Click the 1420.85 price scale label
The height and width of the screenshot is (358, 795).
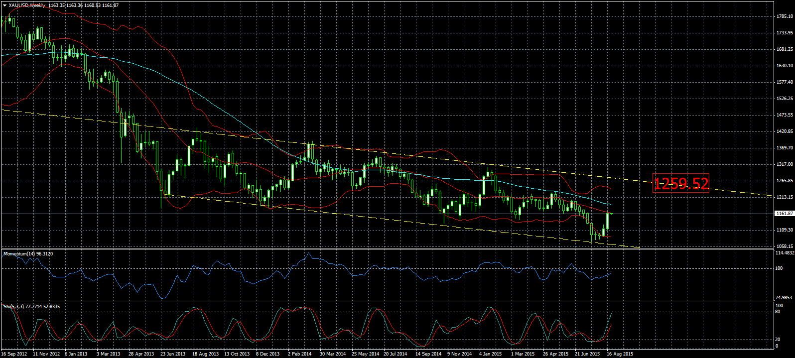pos(785,131)
